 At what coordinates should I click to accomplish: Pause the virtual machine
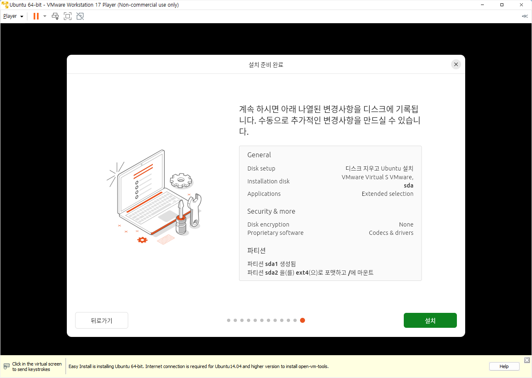point(36,16)
